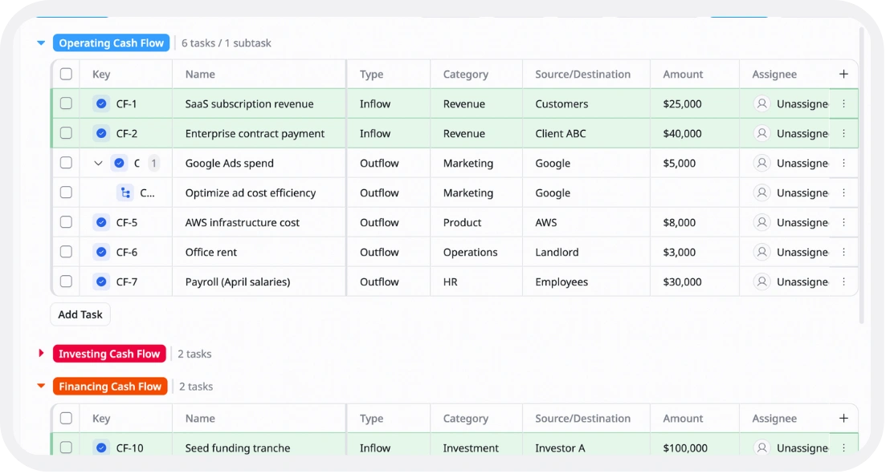Open more options for AWS infrastructure cost row
The image size is (886, 474).
tap(843, 222)
